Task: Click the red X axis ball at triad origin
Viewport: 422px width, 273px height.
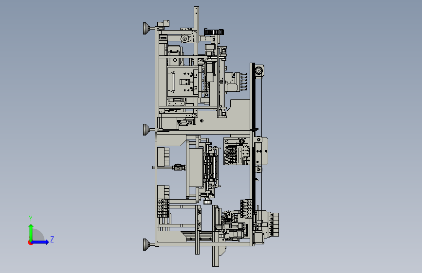Action: [30, 242]
